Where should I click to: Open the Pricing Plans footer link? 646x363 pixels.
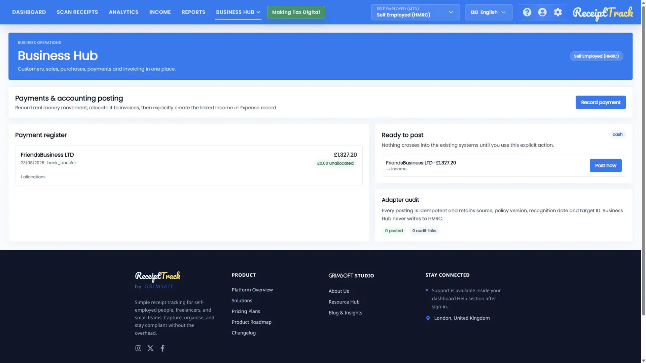246,311
